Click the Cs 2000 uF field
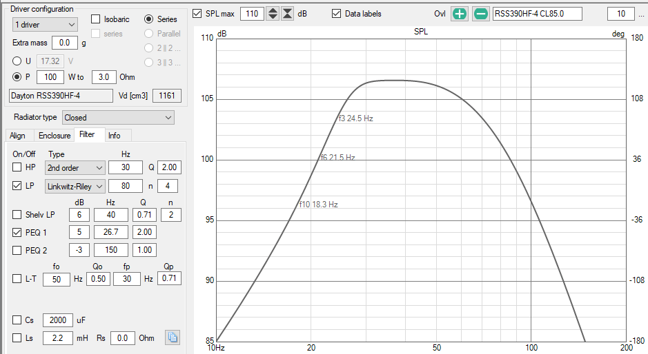This screenshot has height=354, width=648. [57, 320]
